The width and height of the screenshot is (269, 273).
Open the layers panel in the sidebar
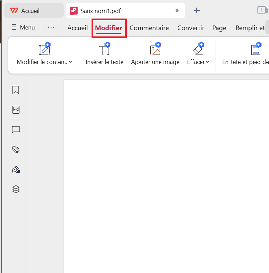[16, 189]
